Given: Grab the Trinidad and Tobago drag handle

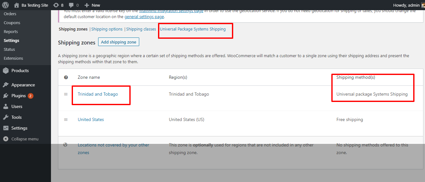Looking at the screenshot, I should (66, 94).
